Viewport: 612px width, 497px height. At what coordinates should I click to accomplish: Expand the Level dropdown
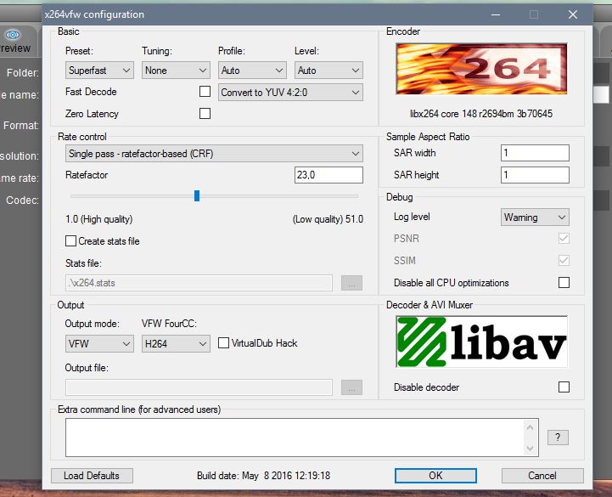(x=328, y=71)
